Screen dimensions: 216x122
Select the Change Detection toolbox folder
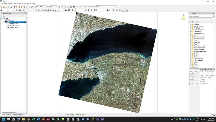coord(199,30)
